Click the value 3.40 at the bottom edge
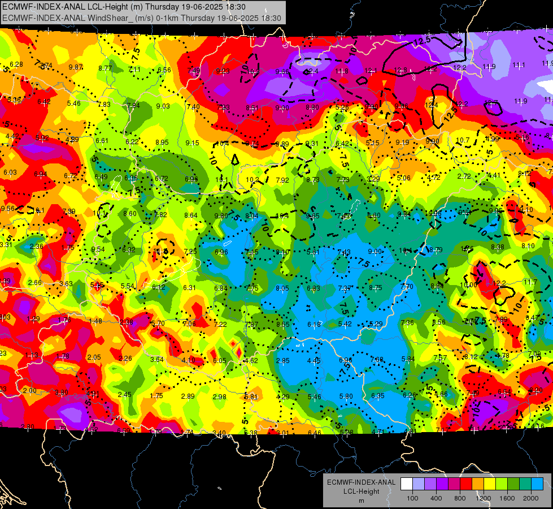The height and width of the screenshot is (509, 553). point(219,433)
